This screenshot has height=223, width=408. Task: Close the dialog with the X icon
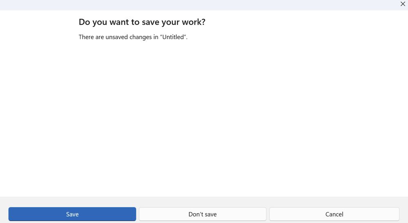pyautogui.click(x=403, y=4)
